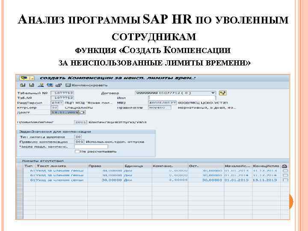308x231 pixels.
Task: Click the Компенс. column header
Action: (170, 166)
